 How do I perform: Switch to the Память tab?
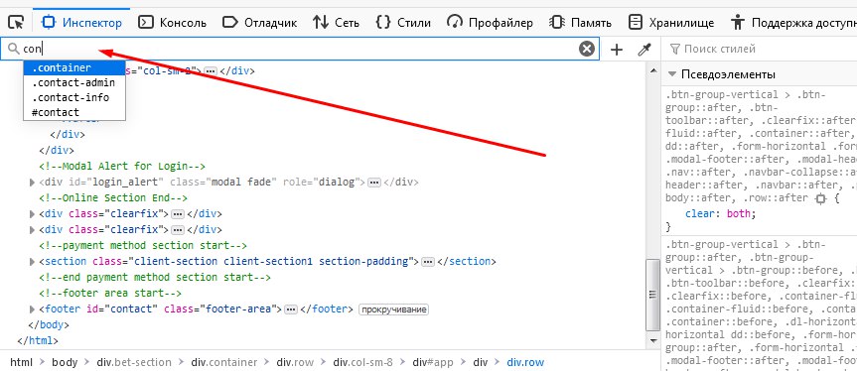[x=581, y=23]
